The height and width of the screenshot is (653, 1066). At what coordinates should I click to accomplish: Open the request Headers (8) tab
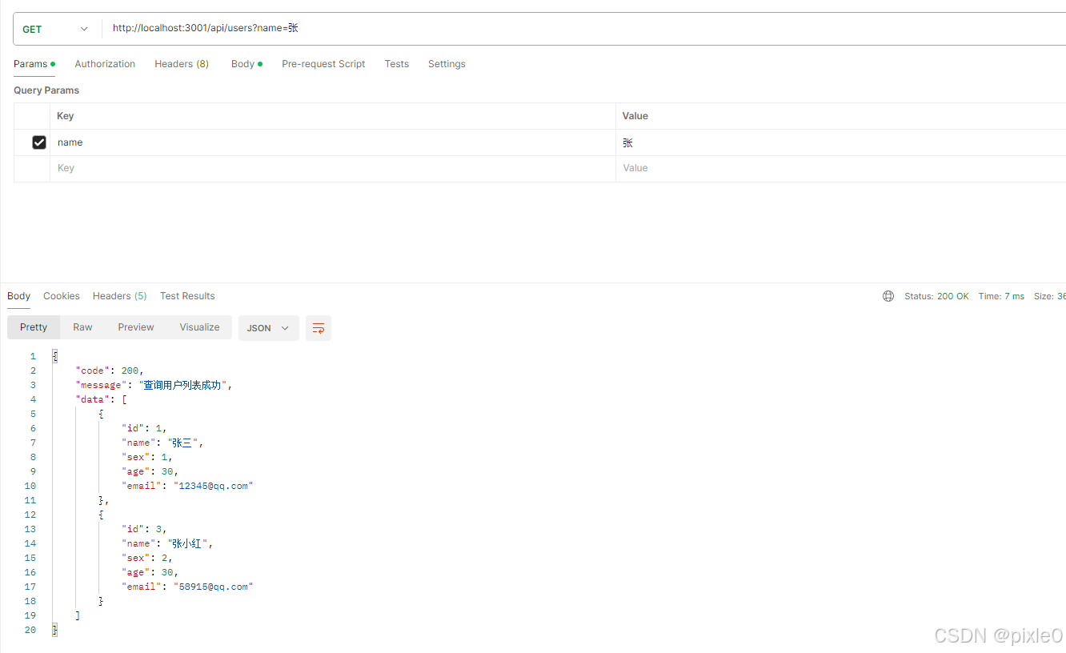[182, 64]
